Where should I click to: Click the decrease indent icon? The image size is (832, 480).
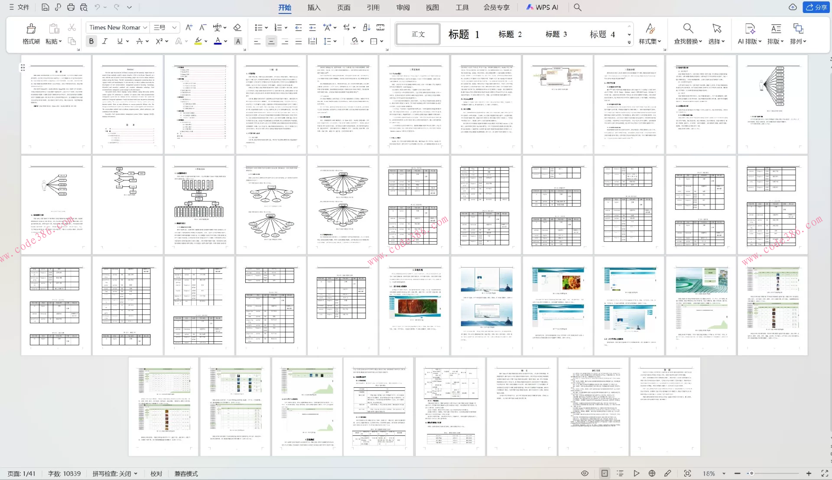[298, 27]
